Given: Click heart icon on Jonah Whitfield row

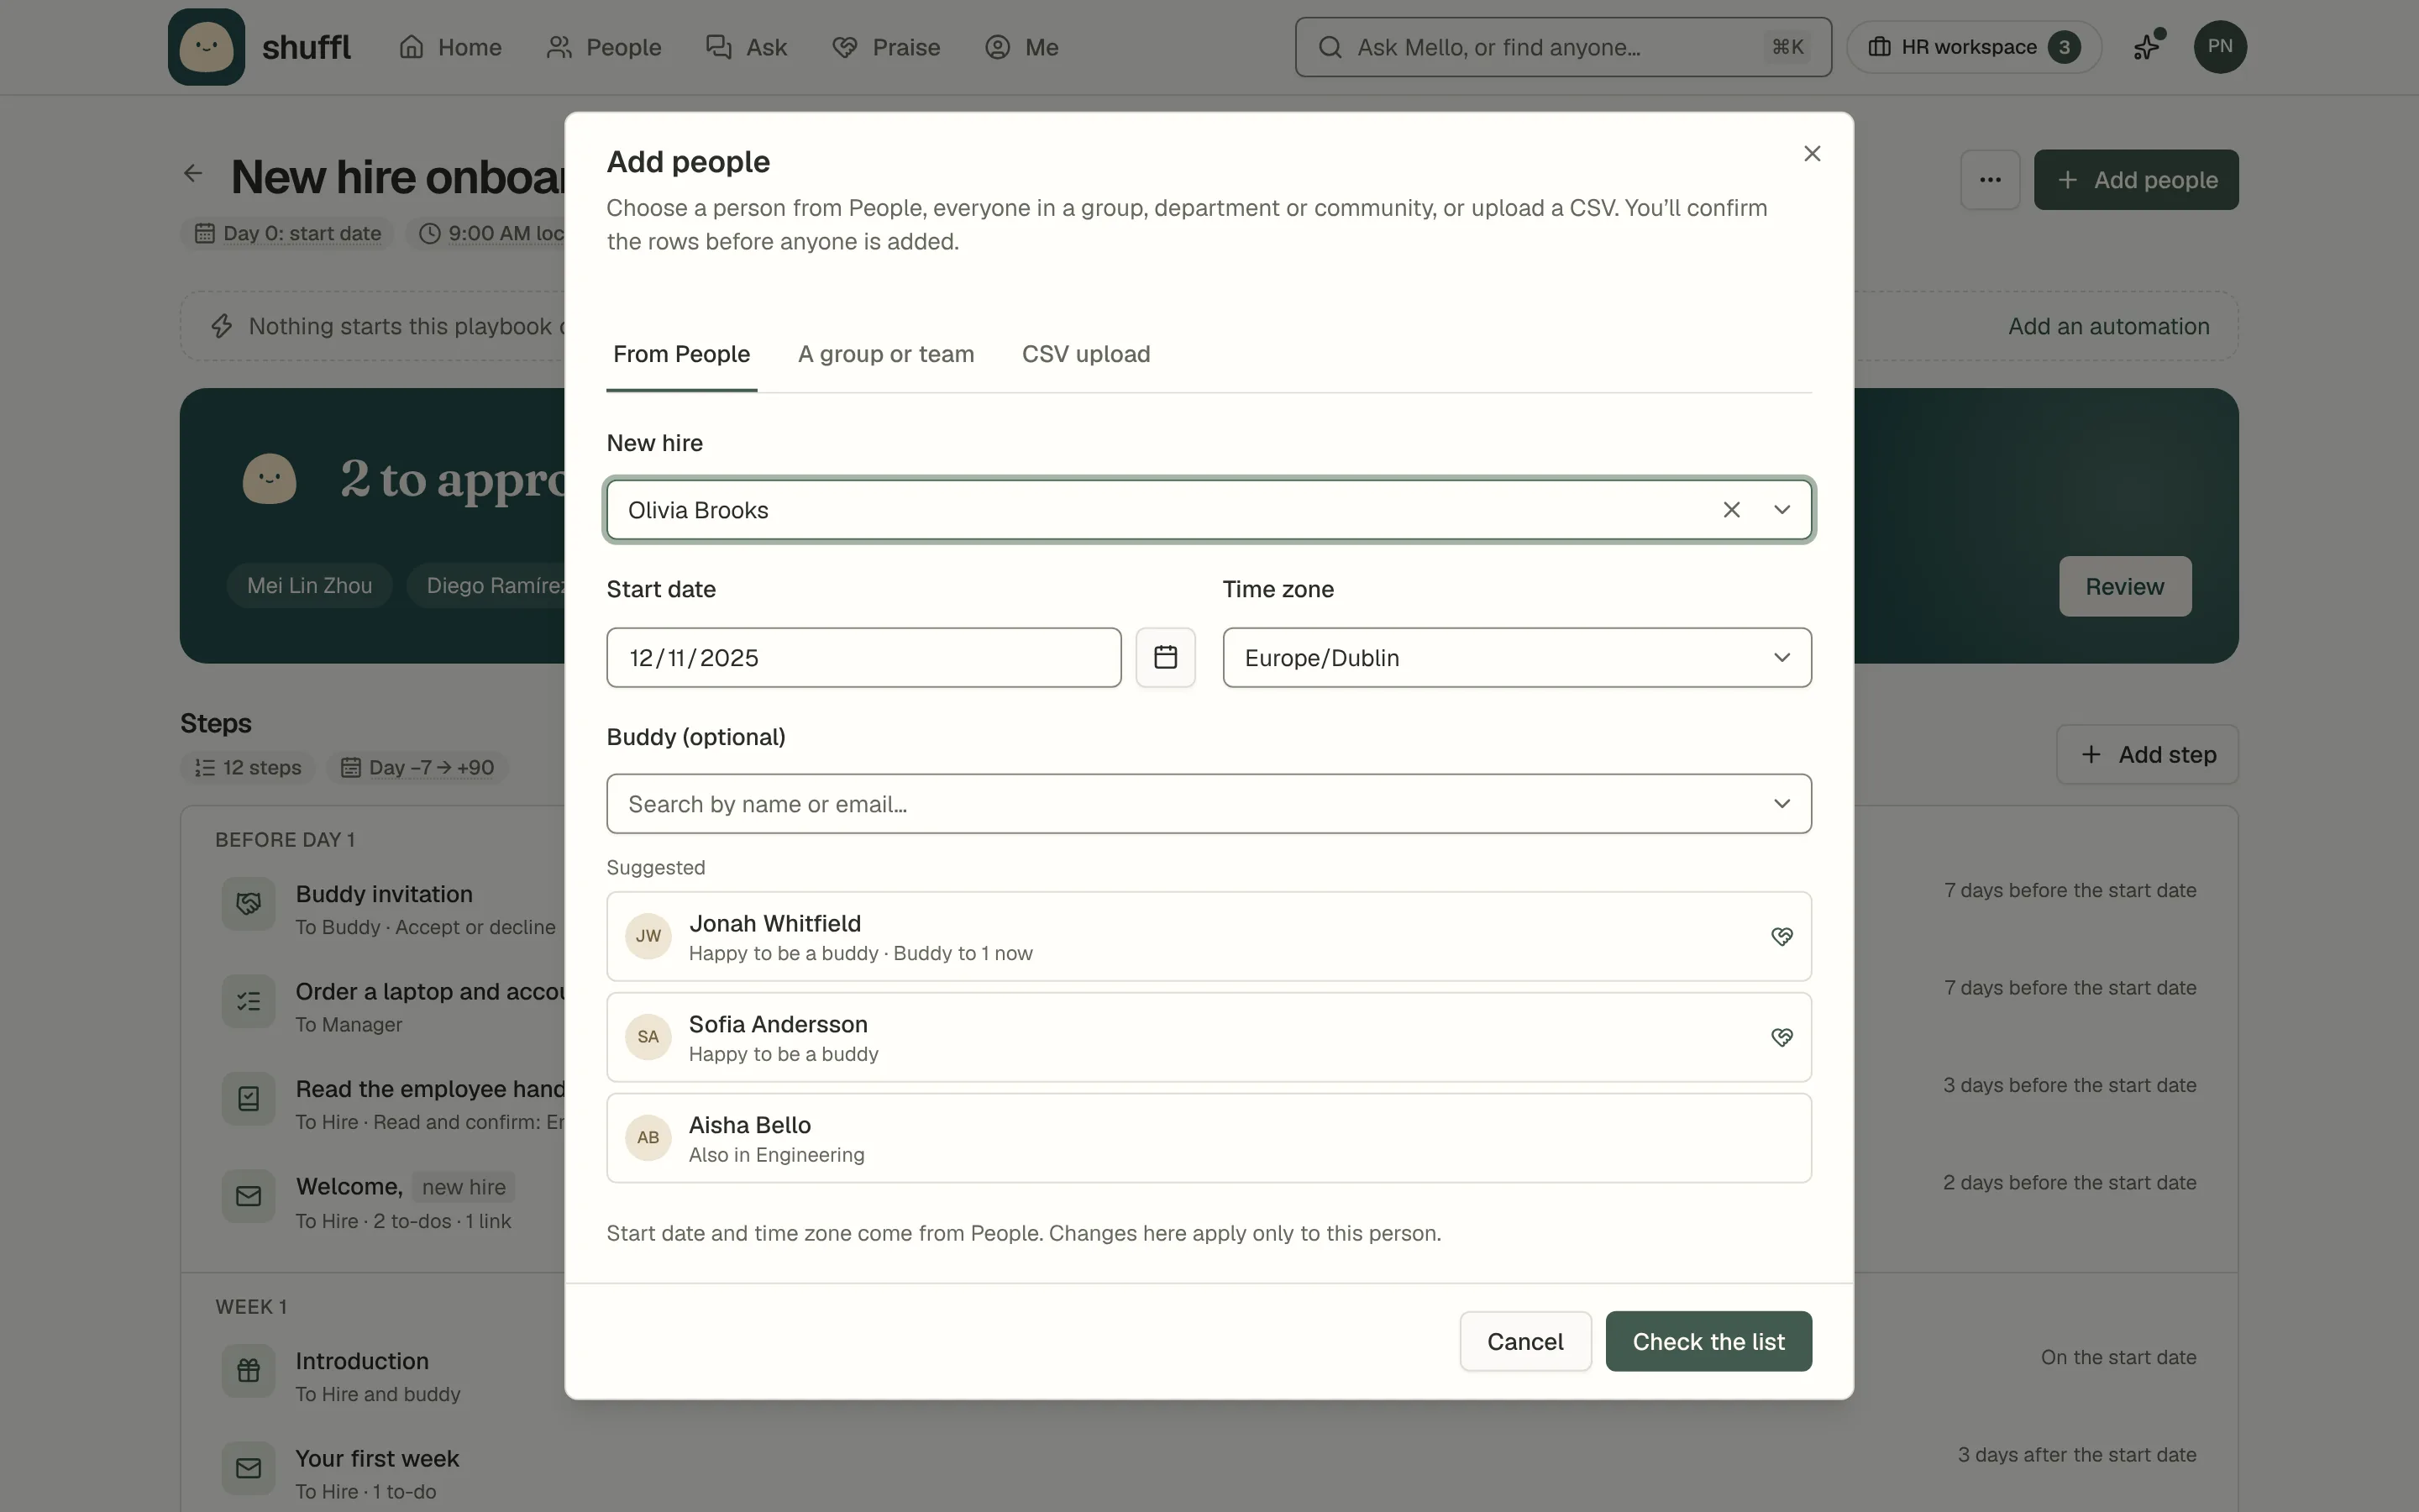Looking at the screenshot, I should (1781, 936).
